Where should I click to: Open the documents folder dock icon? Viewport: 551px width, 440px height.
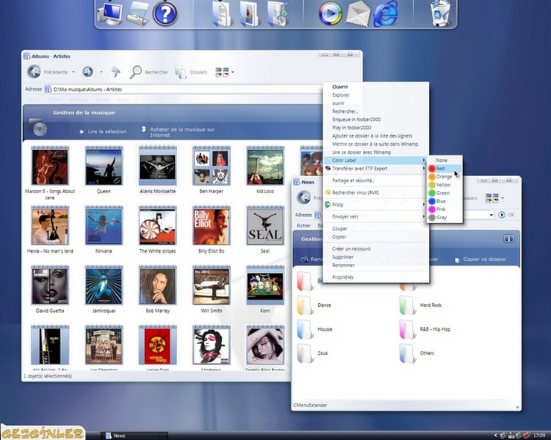223,13
